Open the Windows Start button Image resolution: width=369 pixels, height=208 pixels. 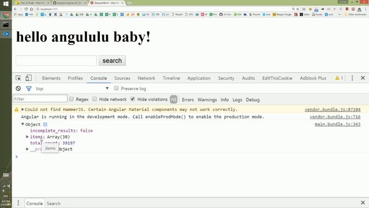click(6, 3)
